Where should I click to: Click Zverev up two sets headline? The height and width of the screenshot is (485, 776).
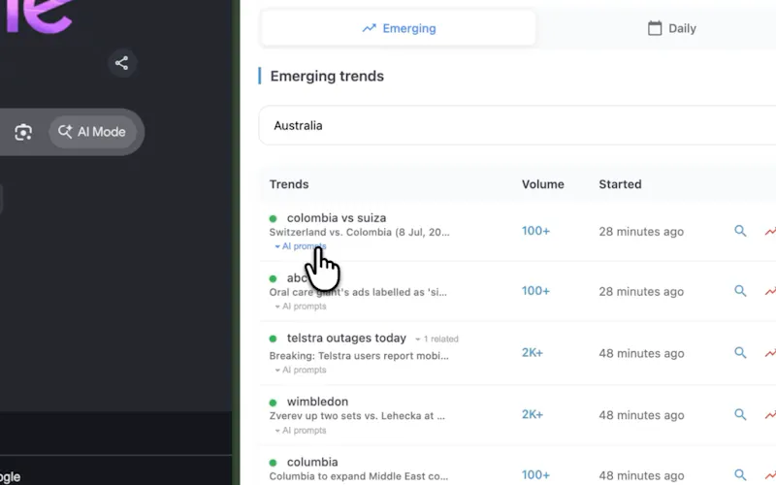click(x=357, y=416)
